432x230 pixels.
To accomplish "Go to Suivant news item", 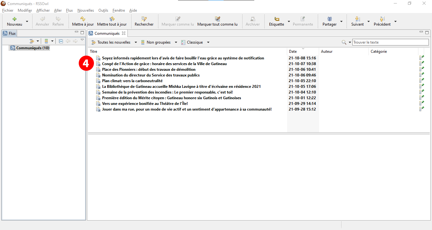I will pos(357,19).
